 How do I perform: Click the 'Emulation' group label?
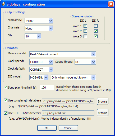coord(11,48)
